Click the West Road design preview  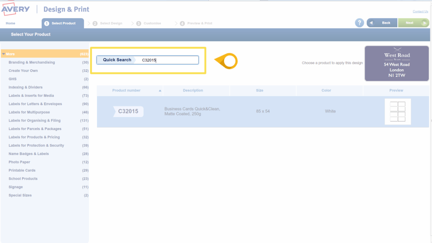tap(397, 64)
